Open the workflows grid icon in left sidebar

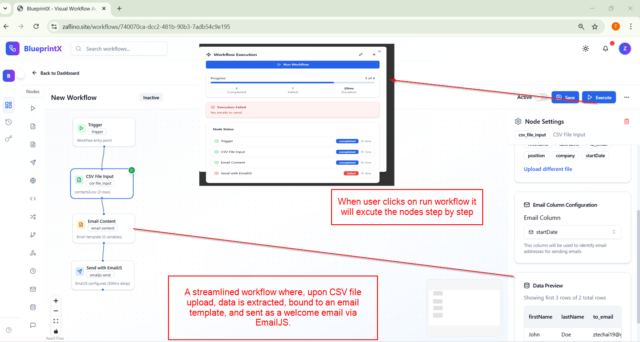pos(8,105)
